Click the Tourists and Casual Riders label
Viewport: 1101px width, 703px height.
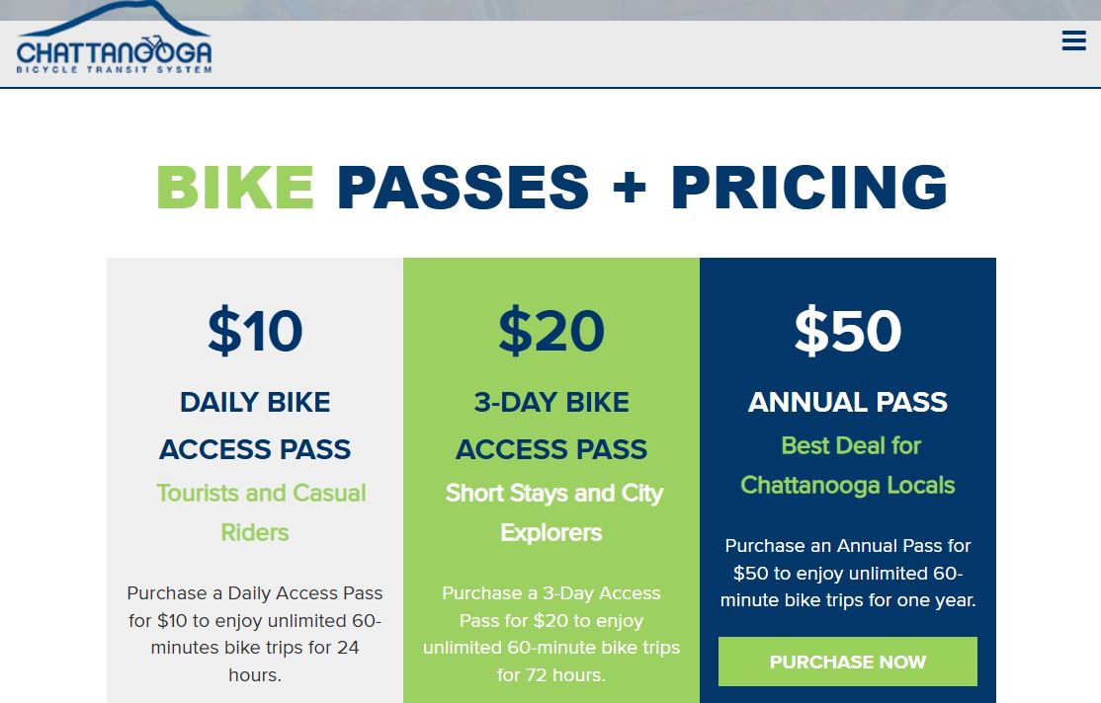click(260, 512)
